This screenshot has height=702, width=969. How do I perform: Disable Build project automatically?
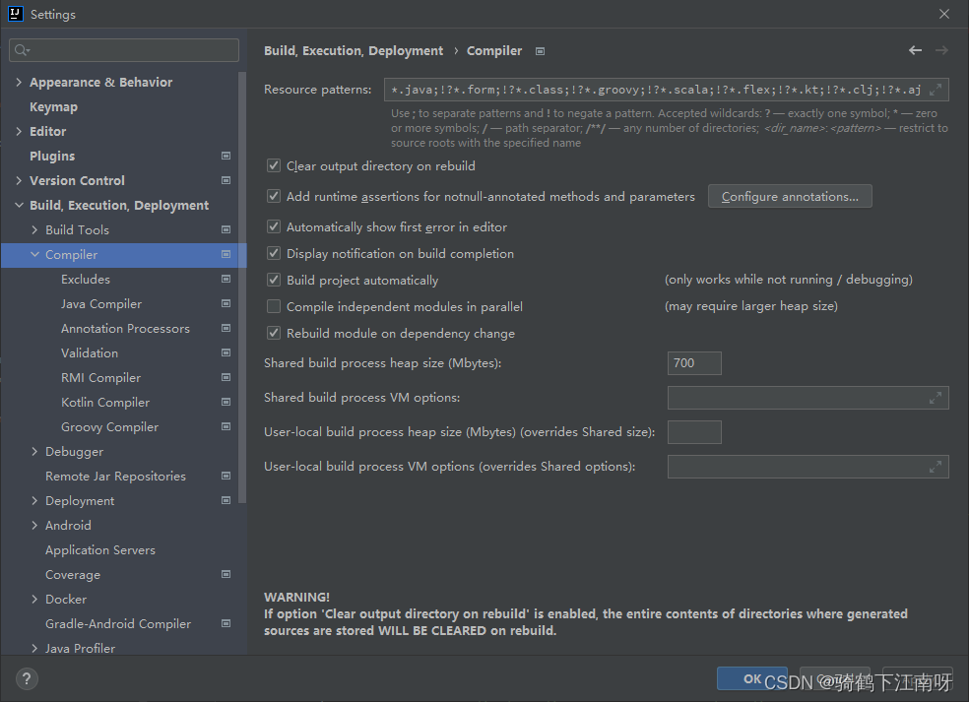tap(273, 280)
